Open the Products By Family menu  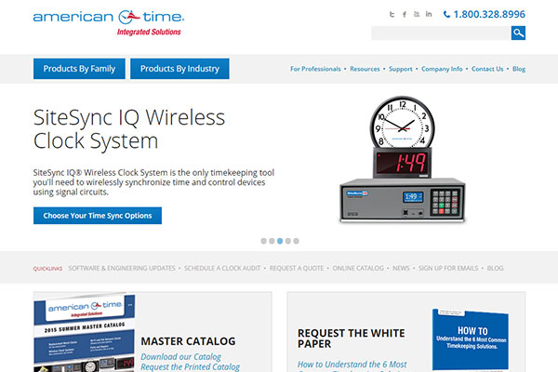tap(79, 69)
